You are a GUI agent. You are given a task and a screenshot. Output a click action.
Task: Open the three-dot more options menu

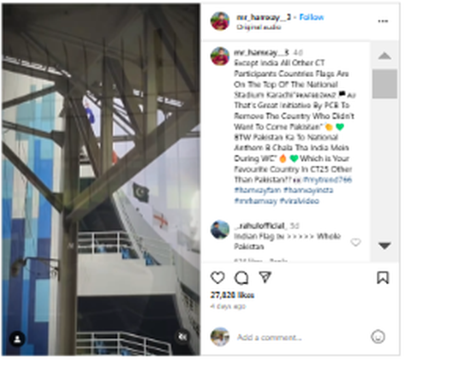pos(383,21)
